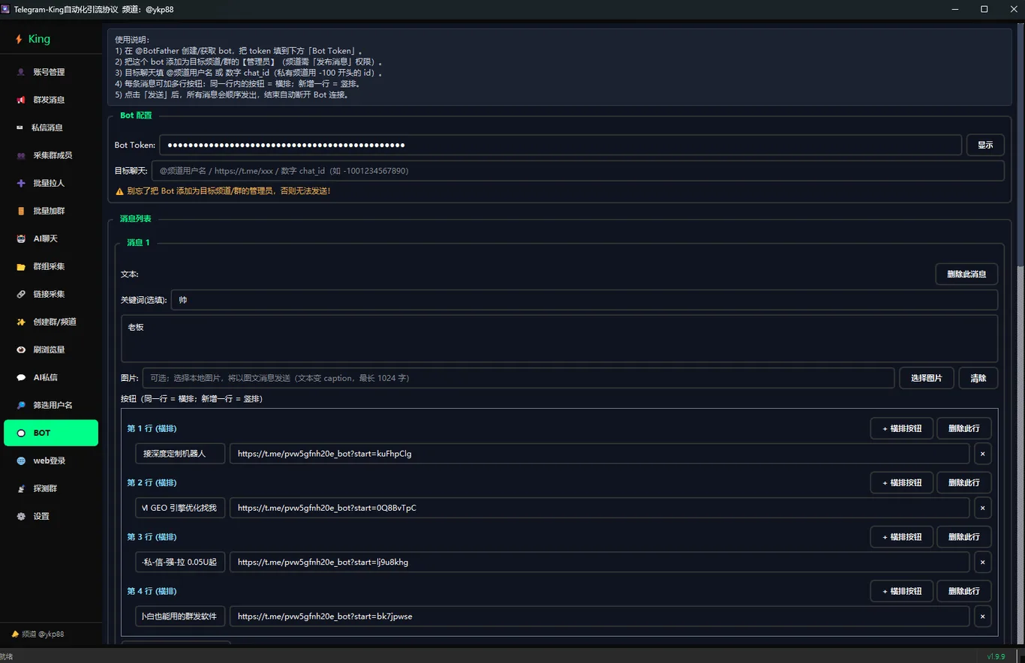1025x663 pixels.
Task: Switch to 批量拉人 page
Action: click(x=51, y=183)
